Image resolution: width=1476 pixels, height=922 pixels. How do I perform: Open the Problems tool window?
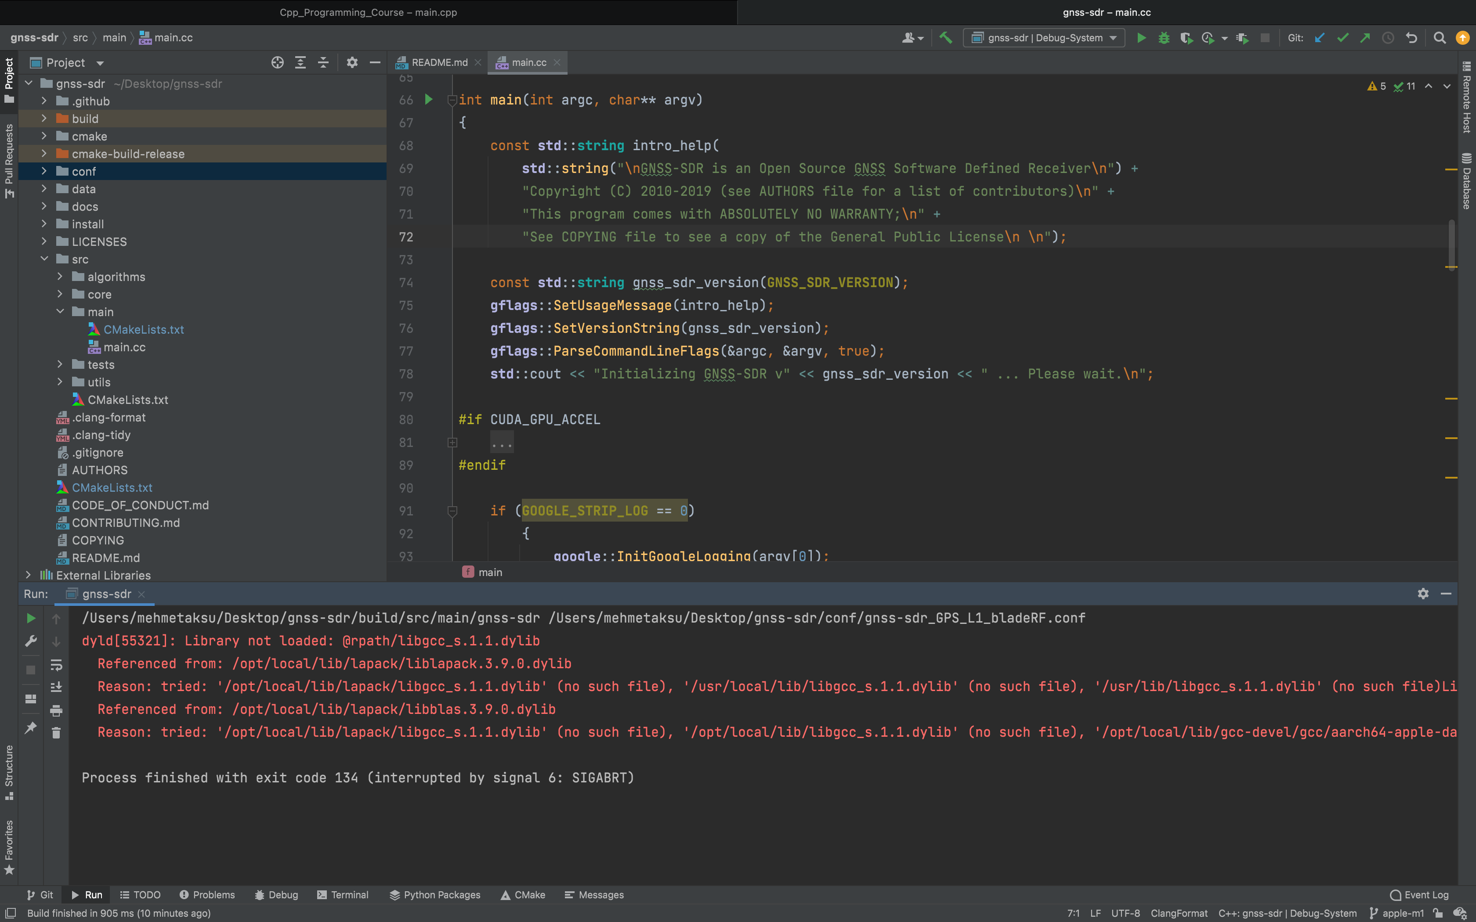click(x=207, y=895)
